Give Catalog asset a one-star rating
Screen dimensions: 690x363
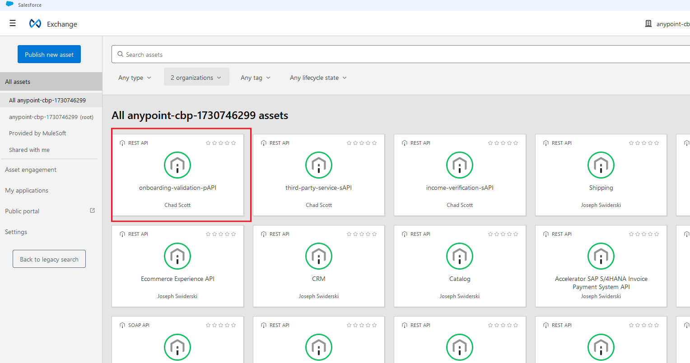[490, 234]
